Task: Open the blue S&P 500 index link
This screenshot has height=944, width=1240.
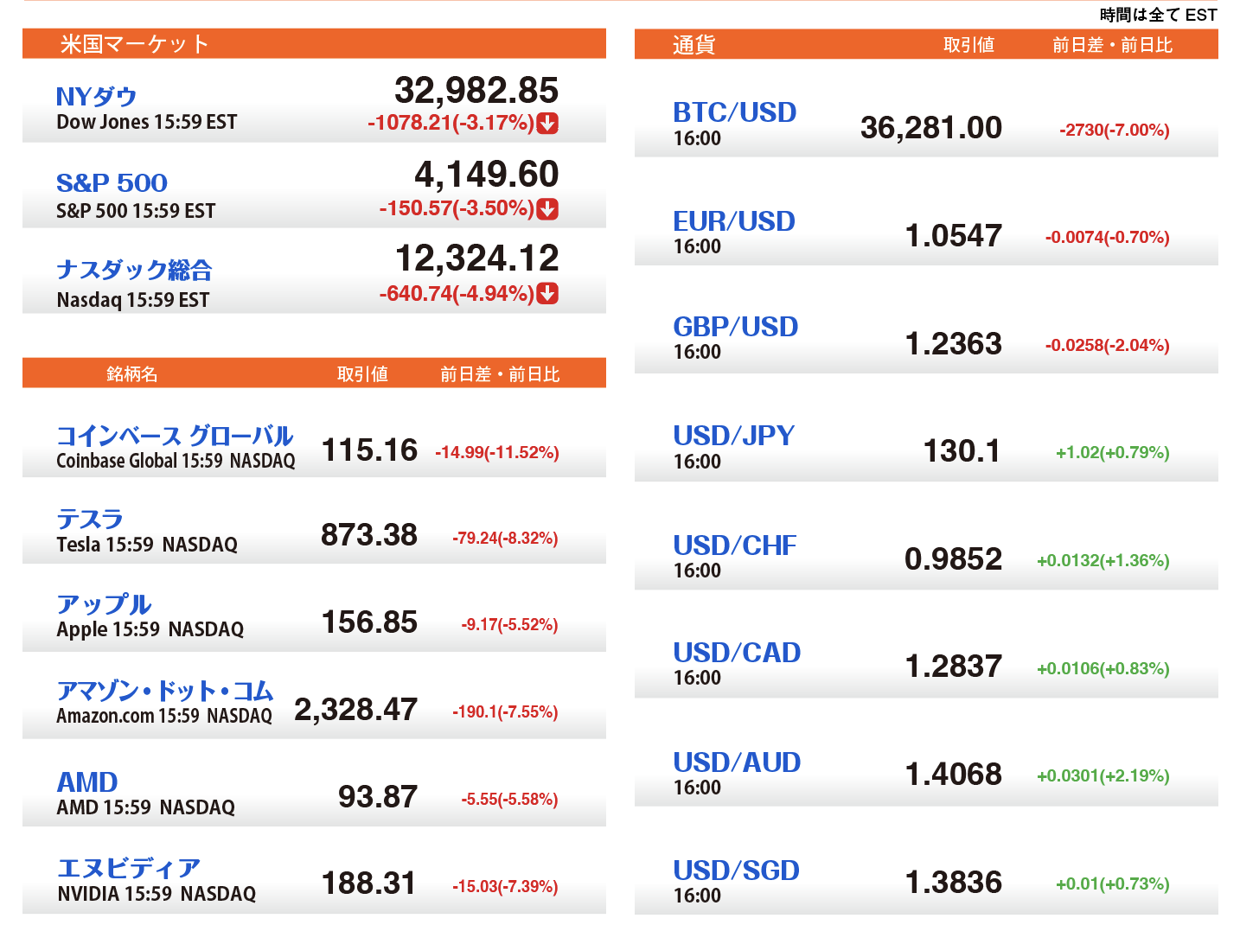Action: tap(112, 183)
